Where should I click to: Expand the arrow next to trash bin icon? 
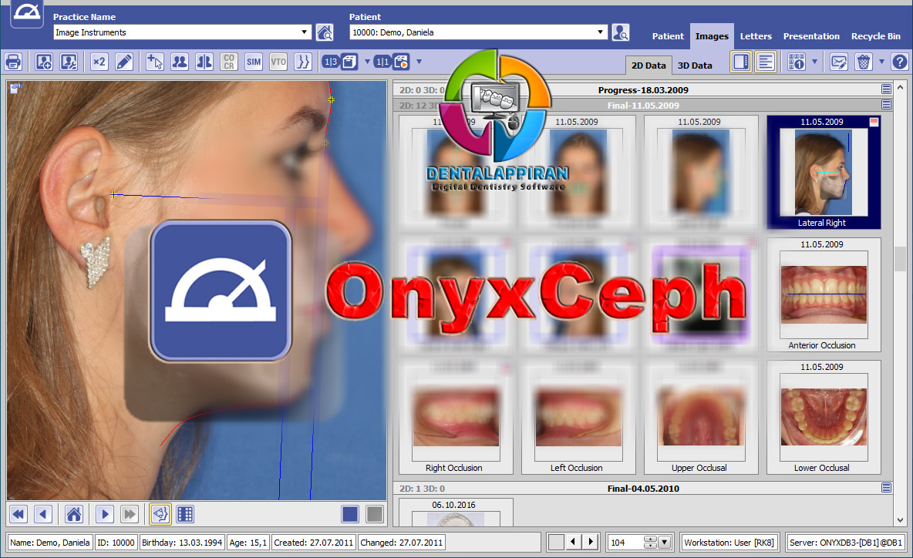[x=881, y=62]
